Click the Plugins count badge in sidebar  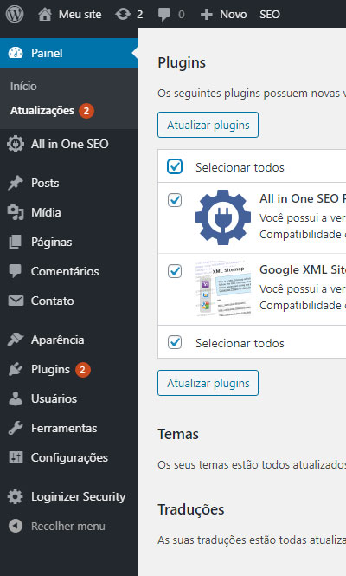(82, 369)
